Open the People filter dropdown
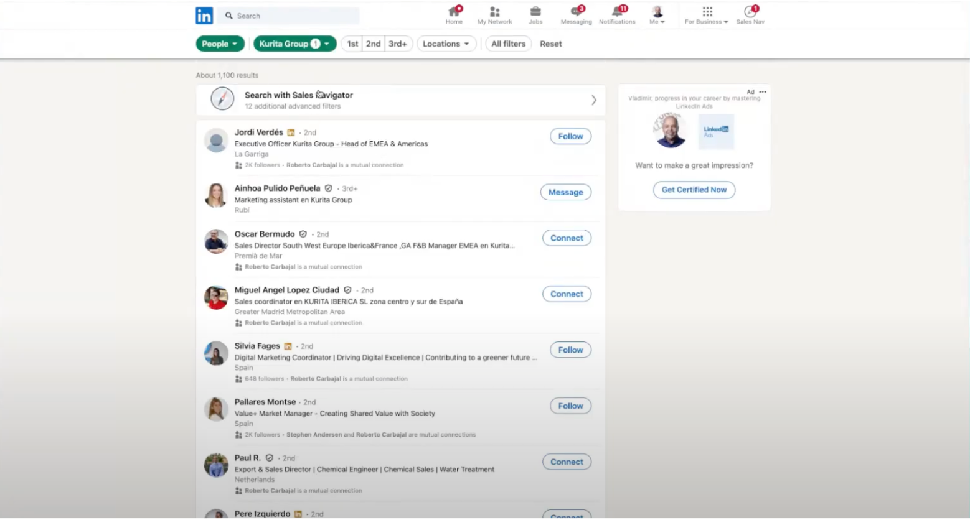This screenshot has width=970, height=520. click(220, 44)
